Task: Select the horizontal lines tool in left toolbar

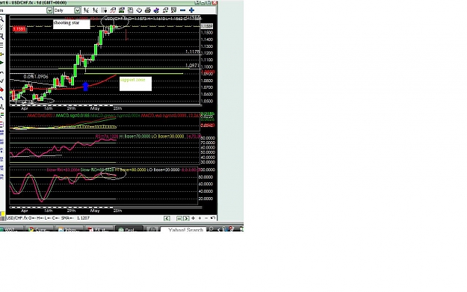Action: click(x=1, y=46)
